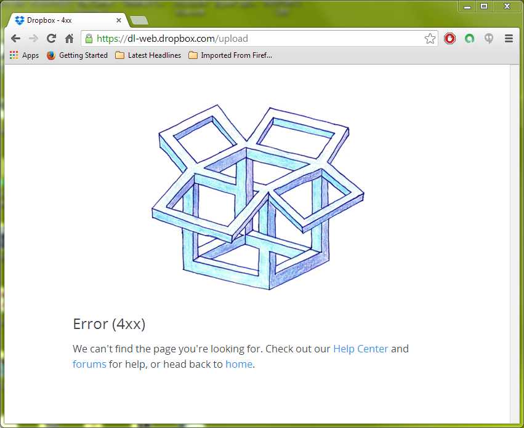Follow the Help Center link
The height and width of the screenshot is (428, 524).
pyautogui.click(x=361, y=349)
